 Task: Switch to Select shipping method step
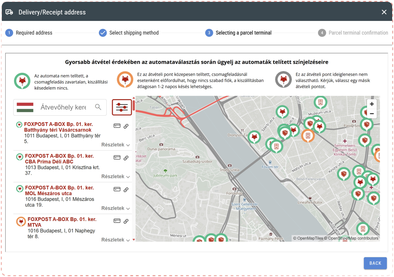pyautogui.click(x=129, y=32)
